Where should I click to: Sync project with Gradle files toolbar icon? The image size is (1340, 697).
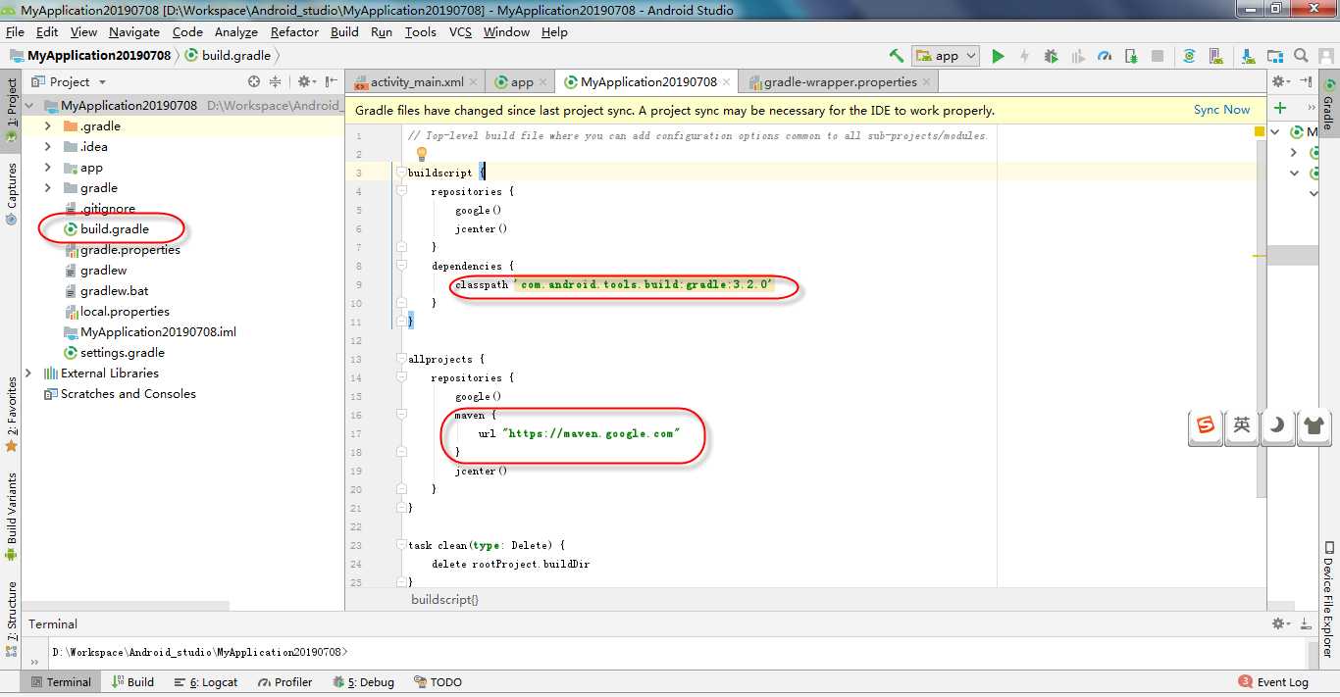click(1189, 56)
